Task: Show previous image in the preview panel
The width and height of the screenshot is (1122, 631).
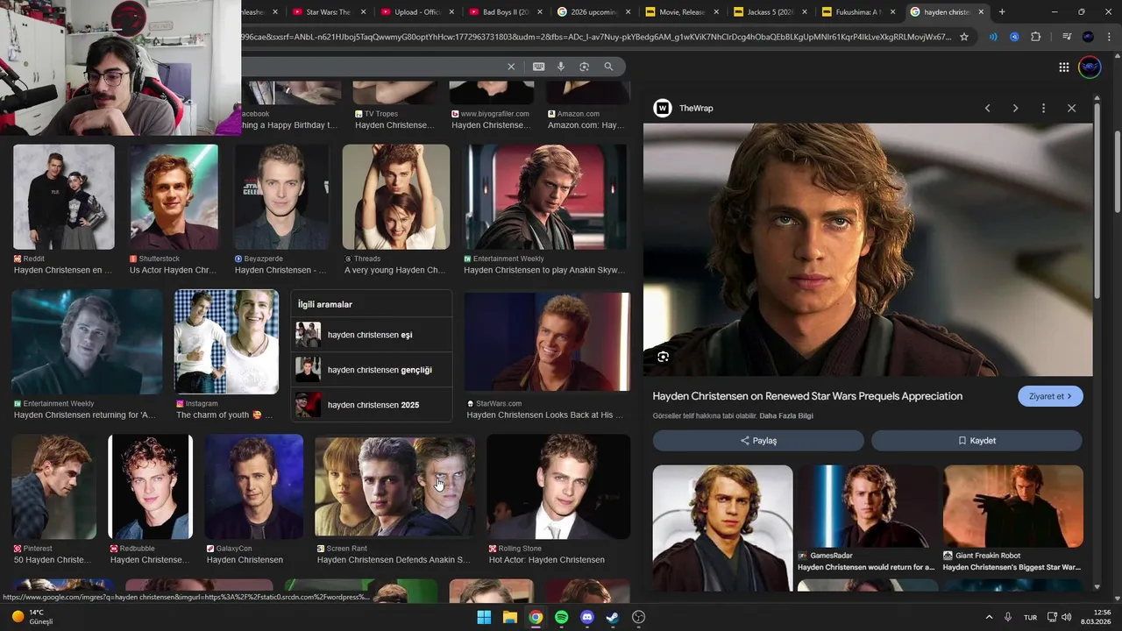Action: pyautogui.click(x=987, y=108)
